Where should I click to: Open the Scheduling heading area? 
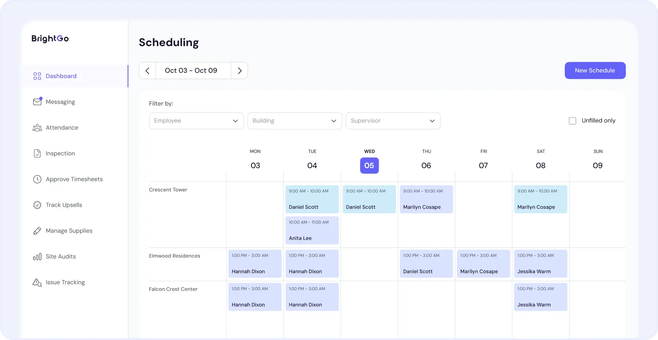point(169,42)
